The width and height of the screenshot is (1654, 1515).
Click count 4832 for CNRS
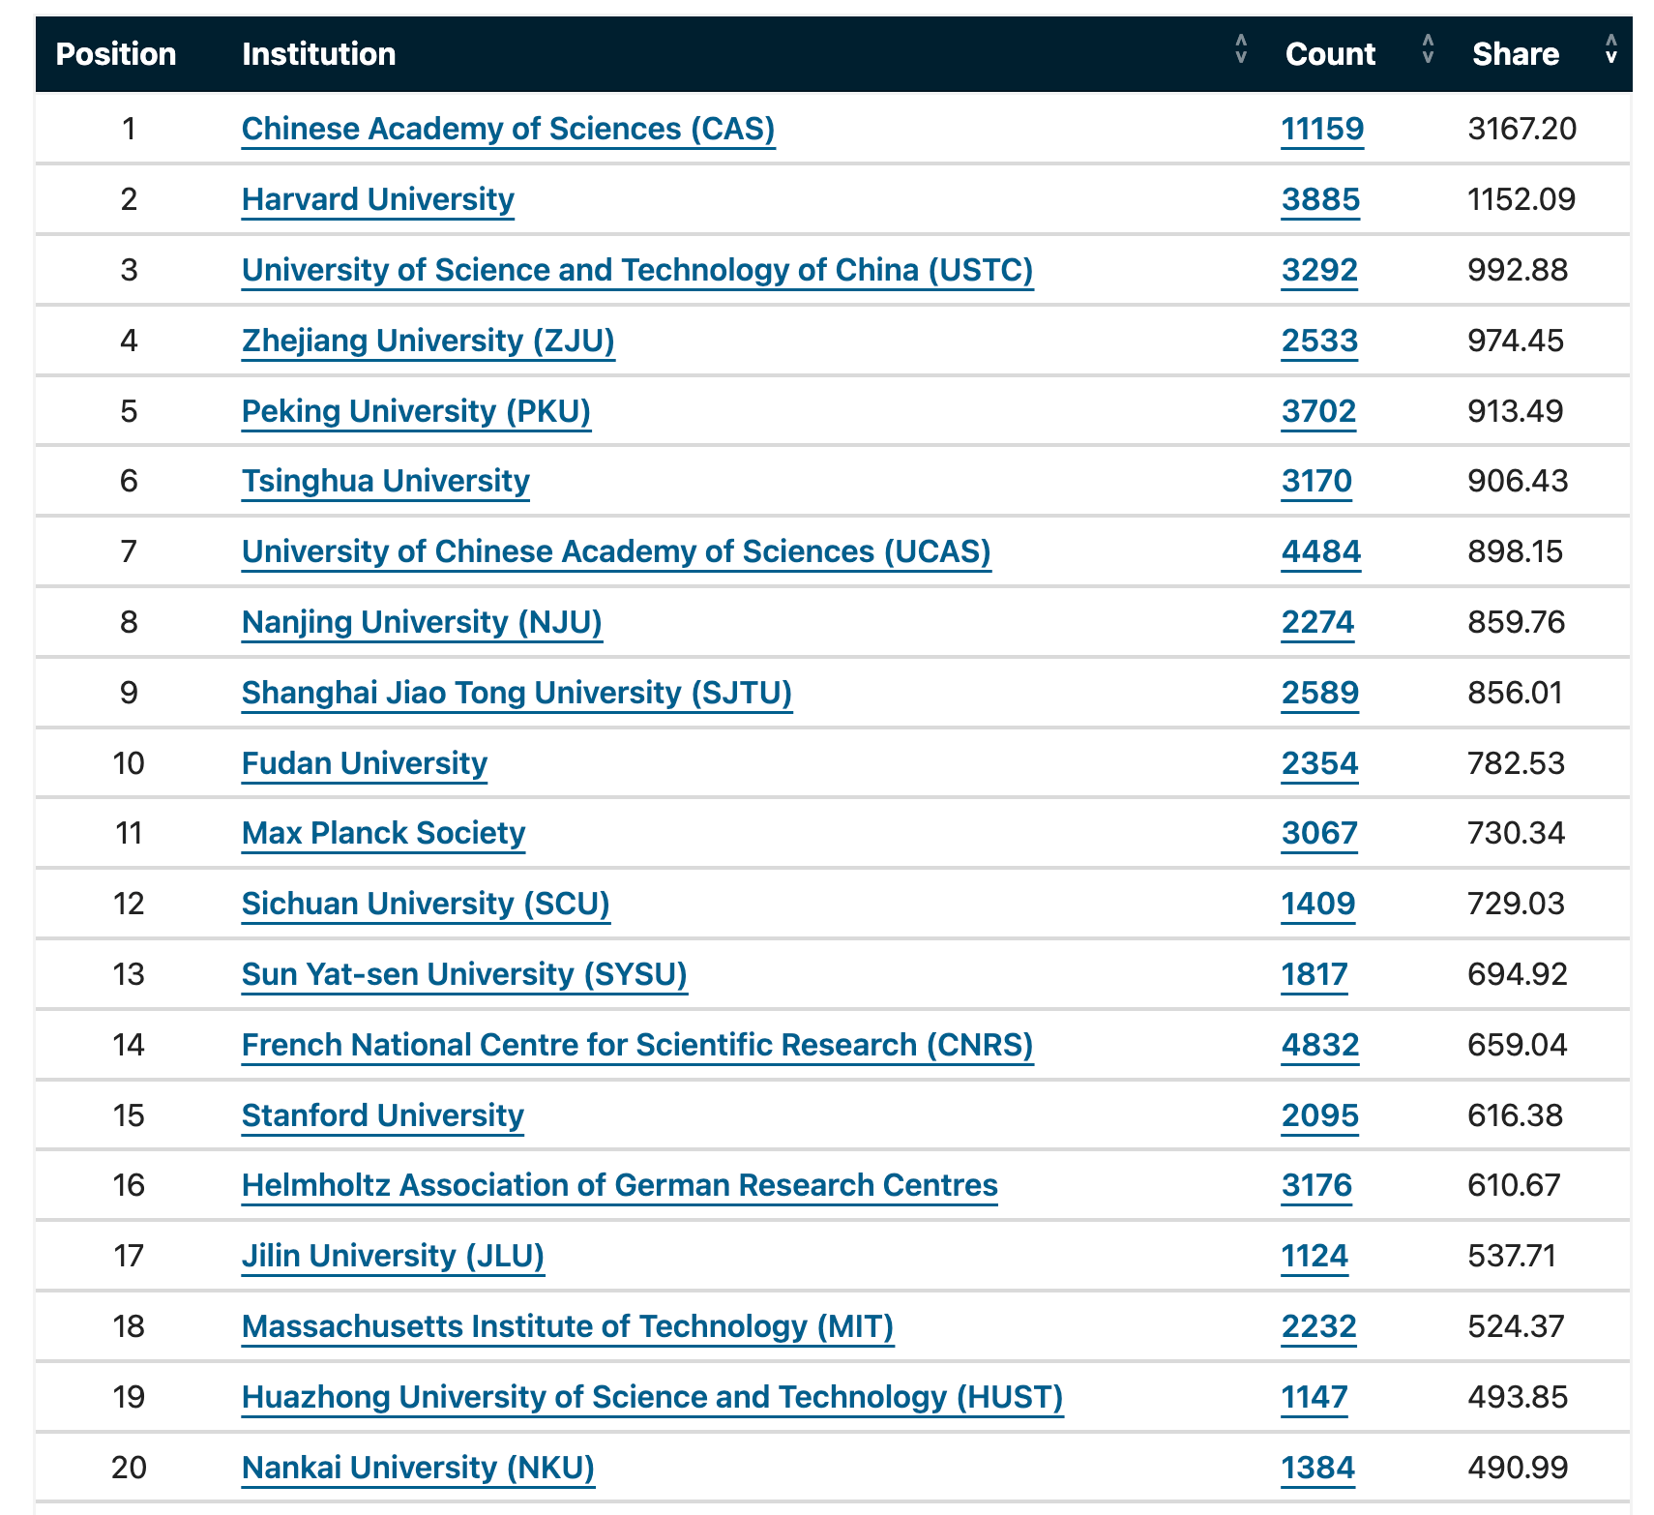(1320, 1045)
